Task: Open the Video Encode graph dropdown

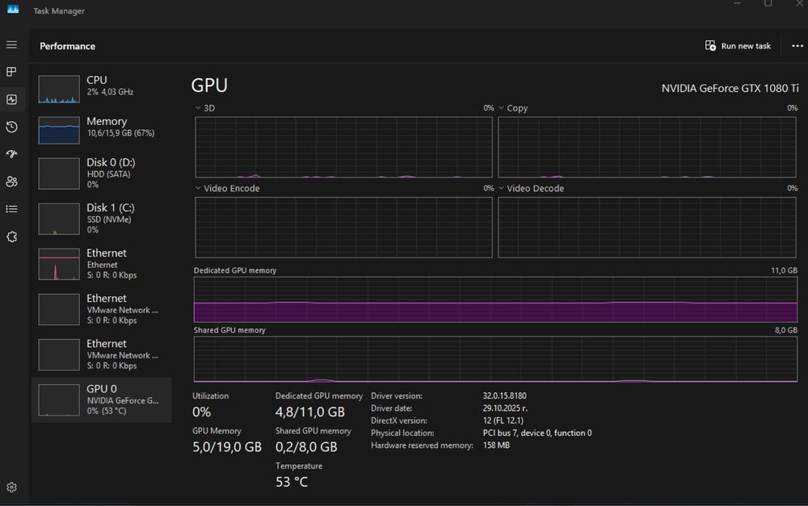Action: (200, 189)
